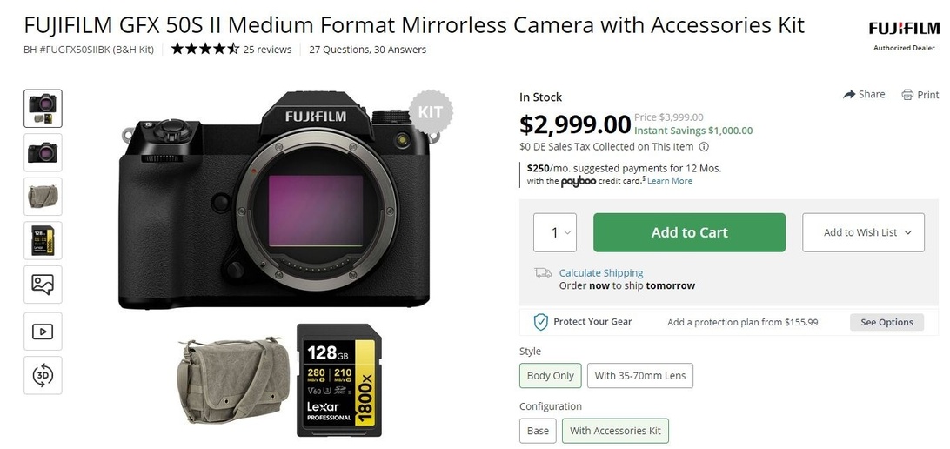
Task: Open the quantity dropdown
Action: pyautogui.click(x=555, y=232)
